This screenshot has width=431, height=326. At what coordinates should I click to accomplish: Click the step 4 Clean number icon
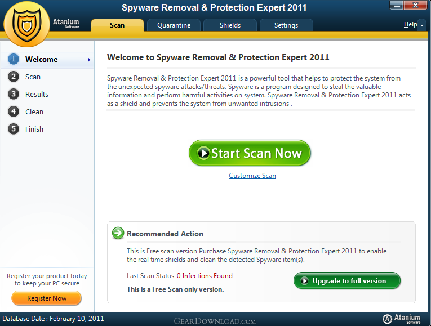pyautogui.click(x=14, y=111)
